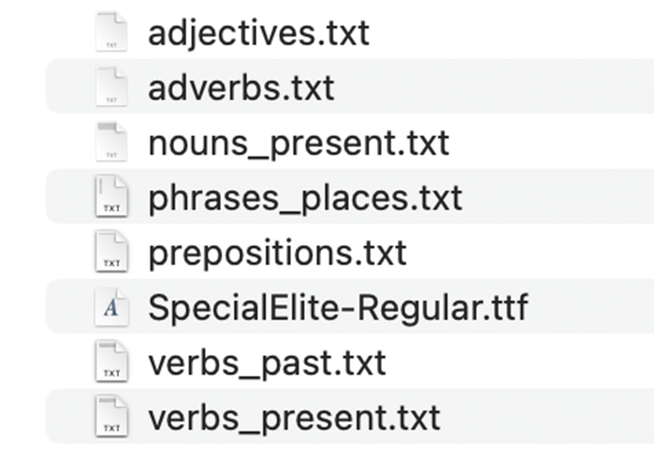Select the prepositions.txt file name

[278, 253]
